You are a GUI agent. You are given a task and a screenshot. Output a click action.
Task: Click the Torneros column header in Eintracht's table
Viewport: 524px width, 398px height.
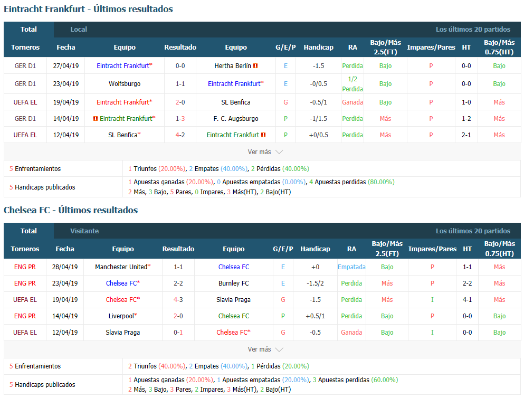pos(25,48)
